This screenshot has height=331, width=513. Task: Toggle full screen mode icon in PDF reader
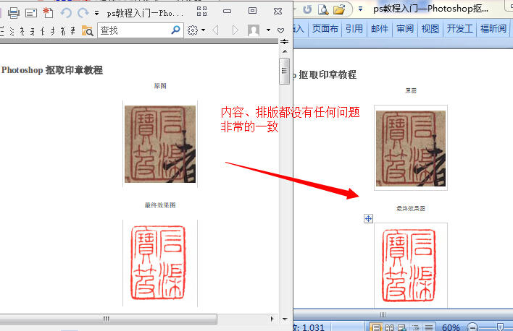[202, 11]
